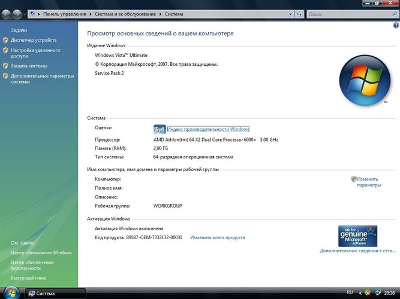Click 'Индекс производительности Windows' link
Image resolution: width=400 pixels, height=299 pixels.
208,129
